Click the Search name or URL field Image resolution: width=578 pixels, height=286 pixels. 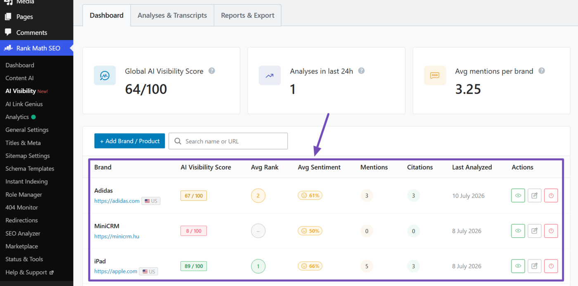coord(228,141)
